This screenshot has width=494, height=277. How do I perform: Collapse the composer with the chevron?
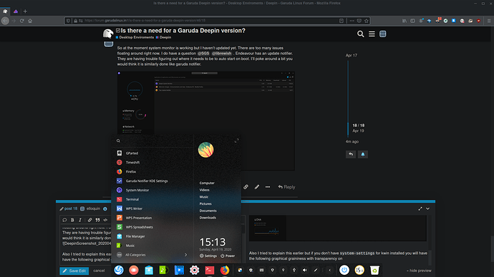pos(428,208)
